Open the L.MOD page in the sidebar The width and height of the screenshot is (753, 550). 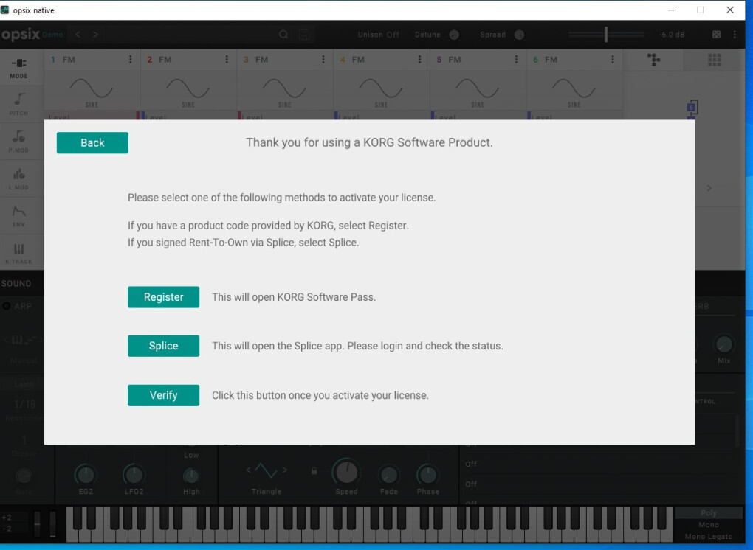coord(18,179)
